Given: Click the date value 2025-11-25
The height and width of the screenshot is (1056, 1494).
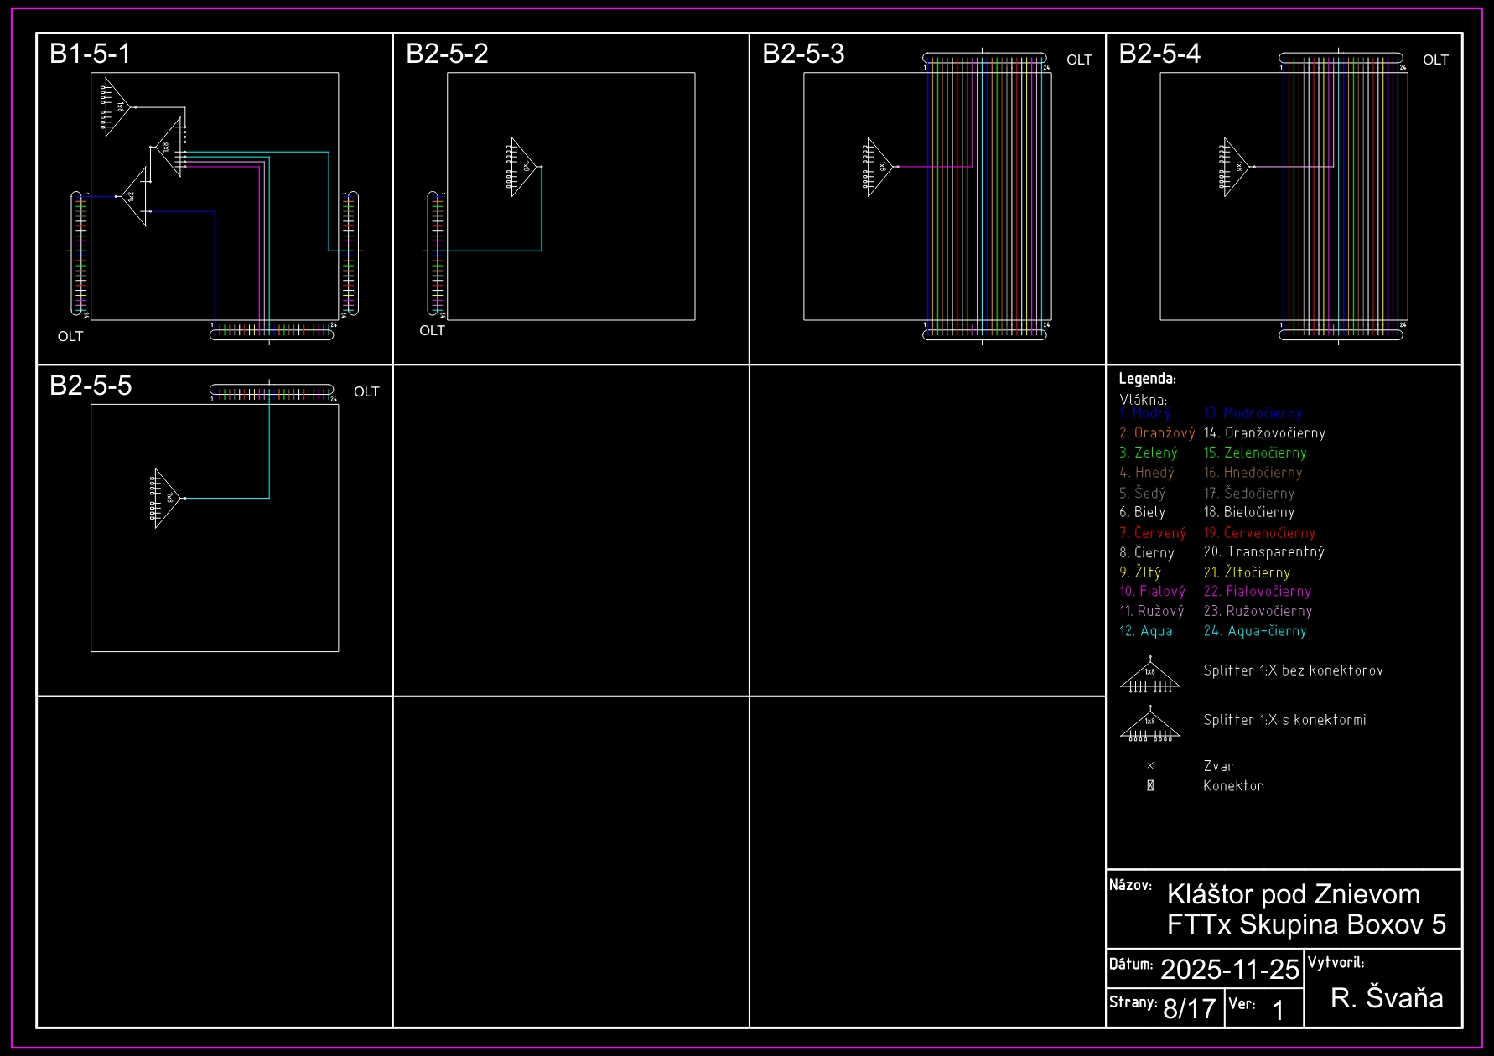Looking at the screenshot, I should (x=1229, y=970).
